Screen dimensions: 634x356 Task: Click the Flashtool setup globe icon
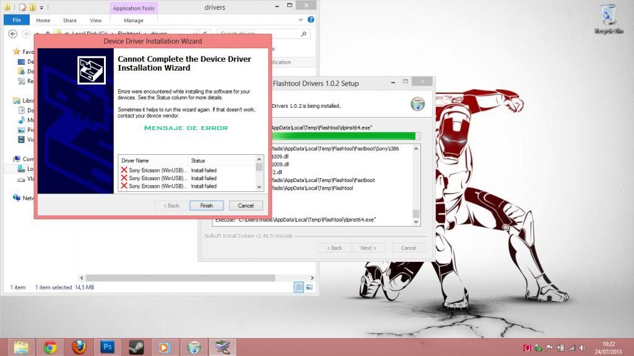point(418,104)
